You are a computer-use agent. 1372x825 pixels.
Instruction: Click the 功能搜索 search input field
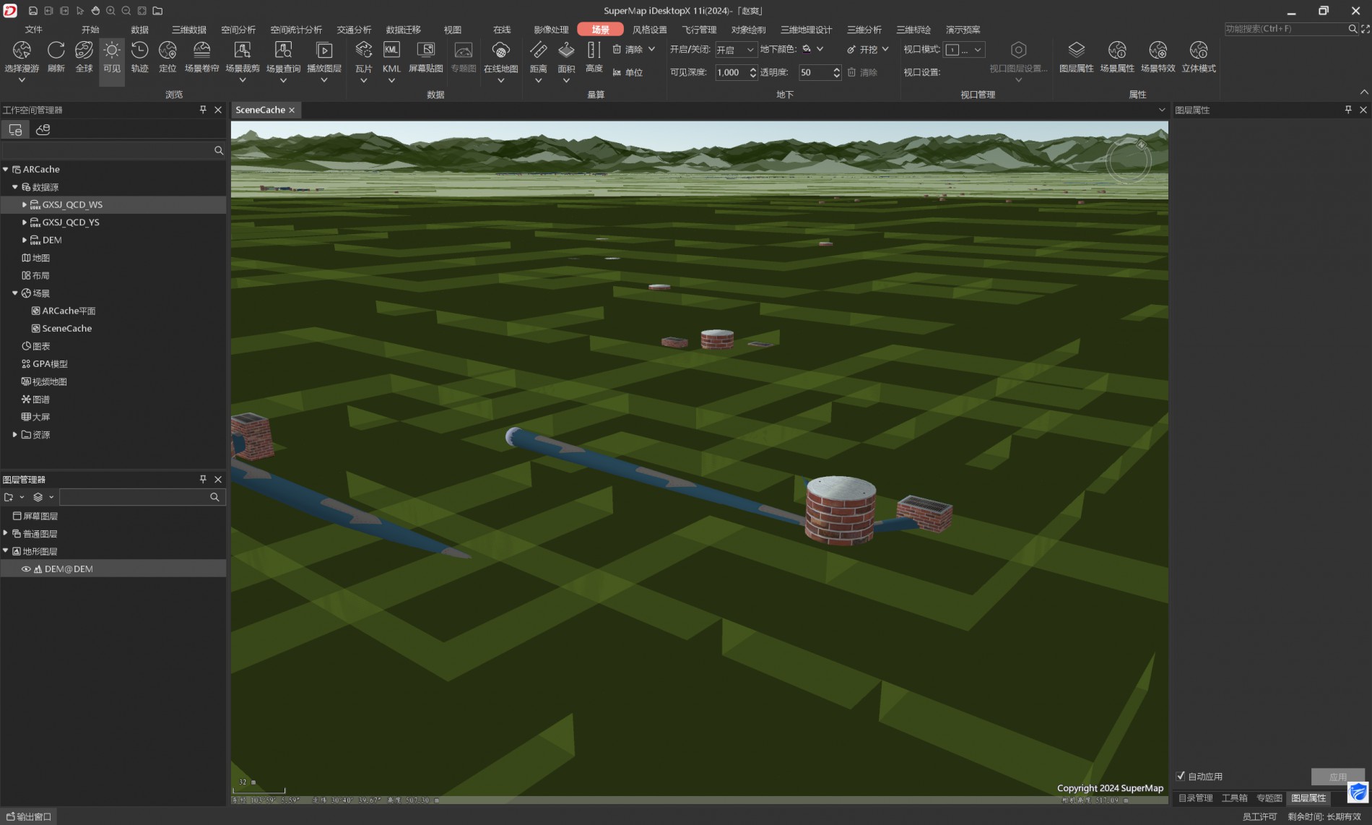tap(1285, 29)
